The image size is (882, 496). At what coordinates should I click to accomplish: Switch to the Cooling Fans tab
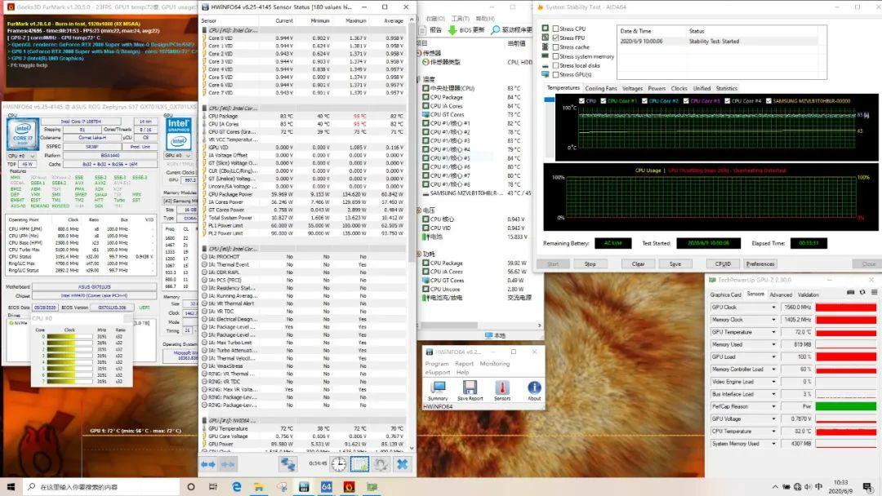coord(601,88)
